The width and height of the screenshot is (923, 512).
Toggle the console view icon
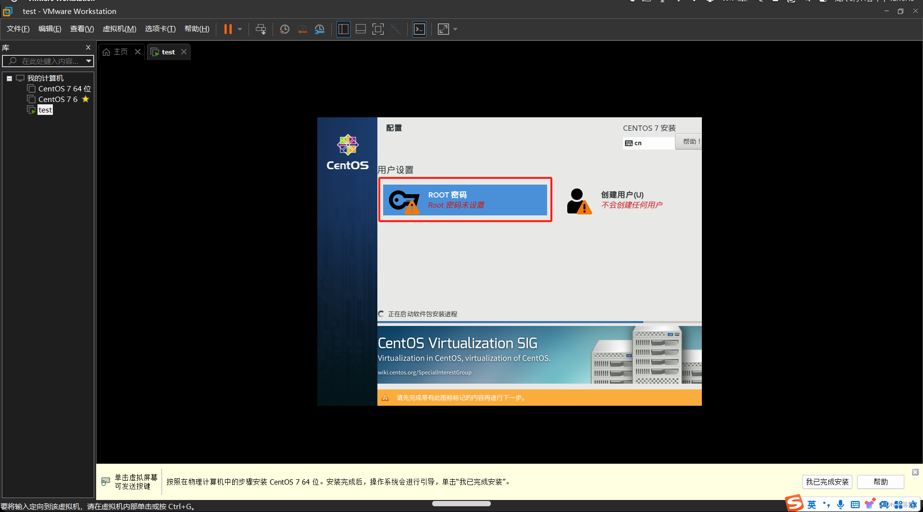(x=419, y=29)
